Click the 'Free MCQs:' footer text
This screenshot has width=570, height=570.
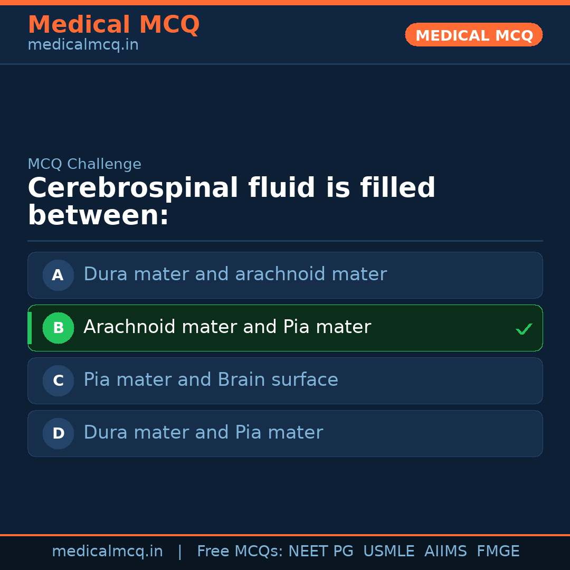(x=240, y=552)
